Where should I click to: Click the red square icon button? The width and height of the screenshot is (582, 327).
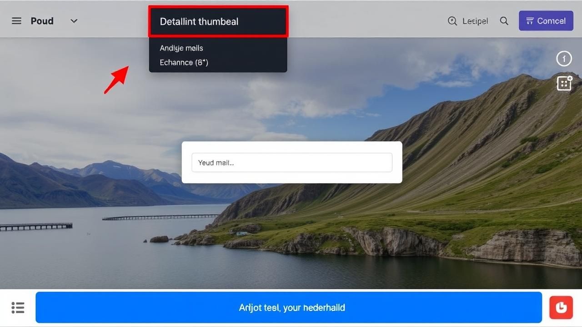561,307
